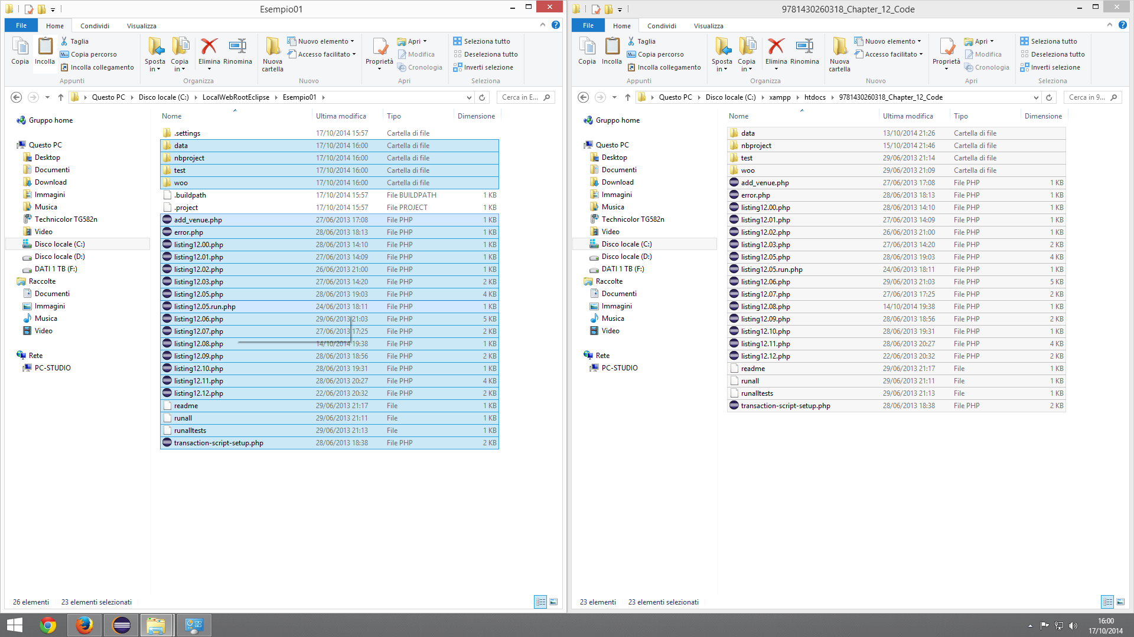Open the Visualizza tab in left window
The width and height of the screenshot is (1134, 637).
point(141,26)
